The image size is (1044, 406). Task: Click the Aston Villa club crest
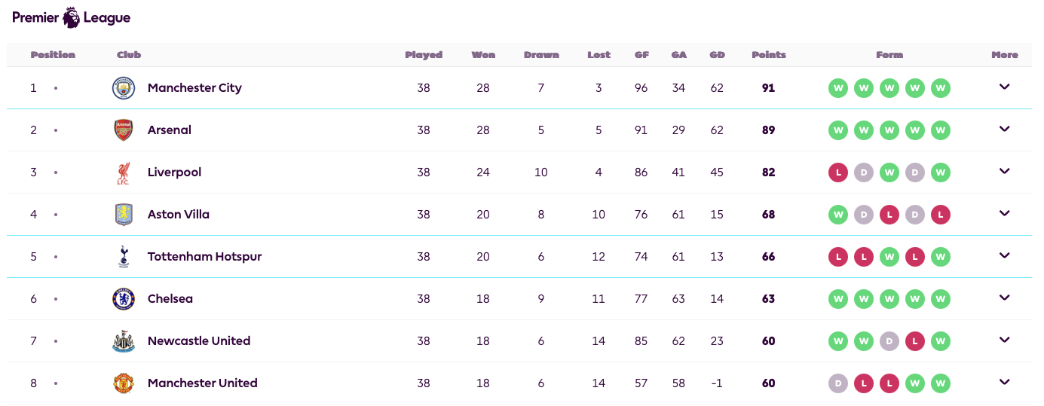click(123, 215)
